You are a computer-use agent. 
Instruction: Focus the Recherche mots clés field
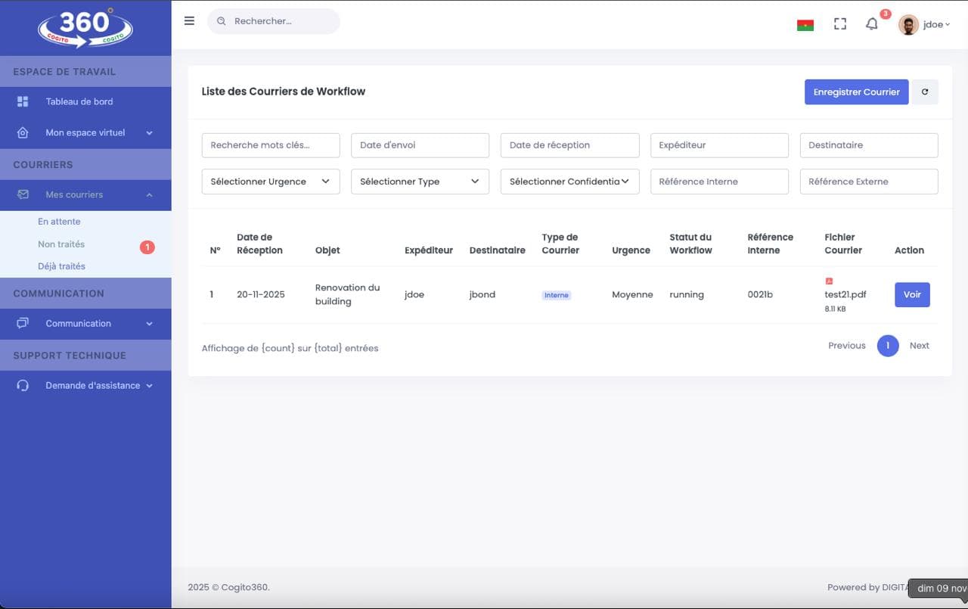[270, 145]
